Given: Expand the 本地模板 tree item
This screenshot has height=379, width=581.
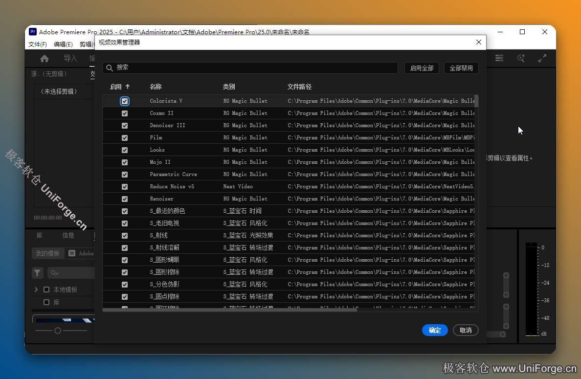Looking at the screenshot, I should [36, 290].
